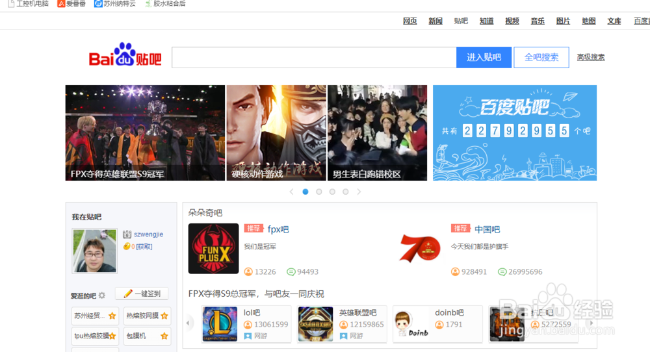650x352 pixels.
Task: Click the lol吧 League logo thumbnail
Action: (x=220, y=324)
